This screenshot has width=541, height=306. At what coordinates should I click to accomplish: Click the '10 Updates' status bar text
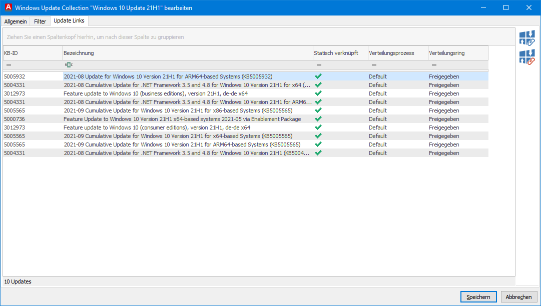(x=18, y=281)
